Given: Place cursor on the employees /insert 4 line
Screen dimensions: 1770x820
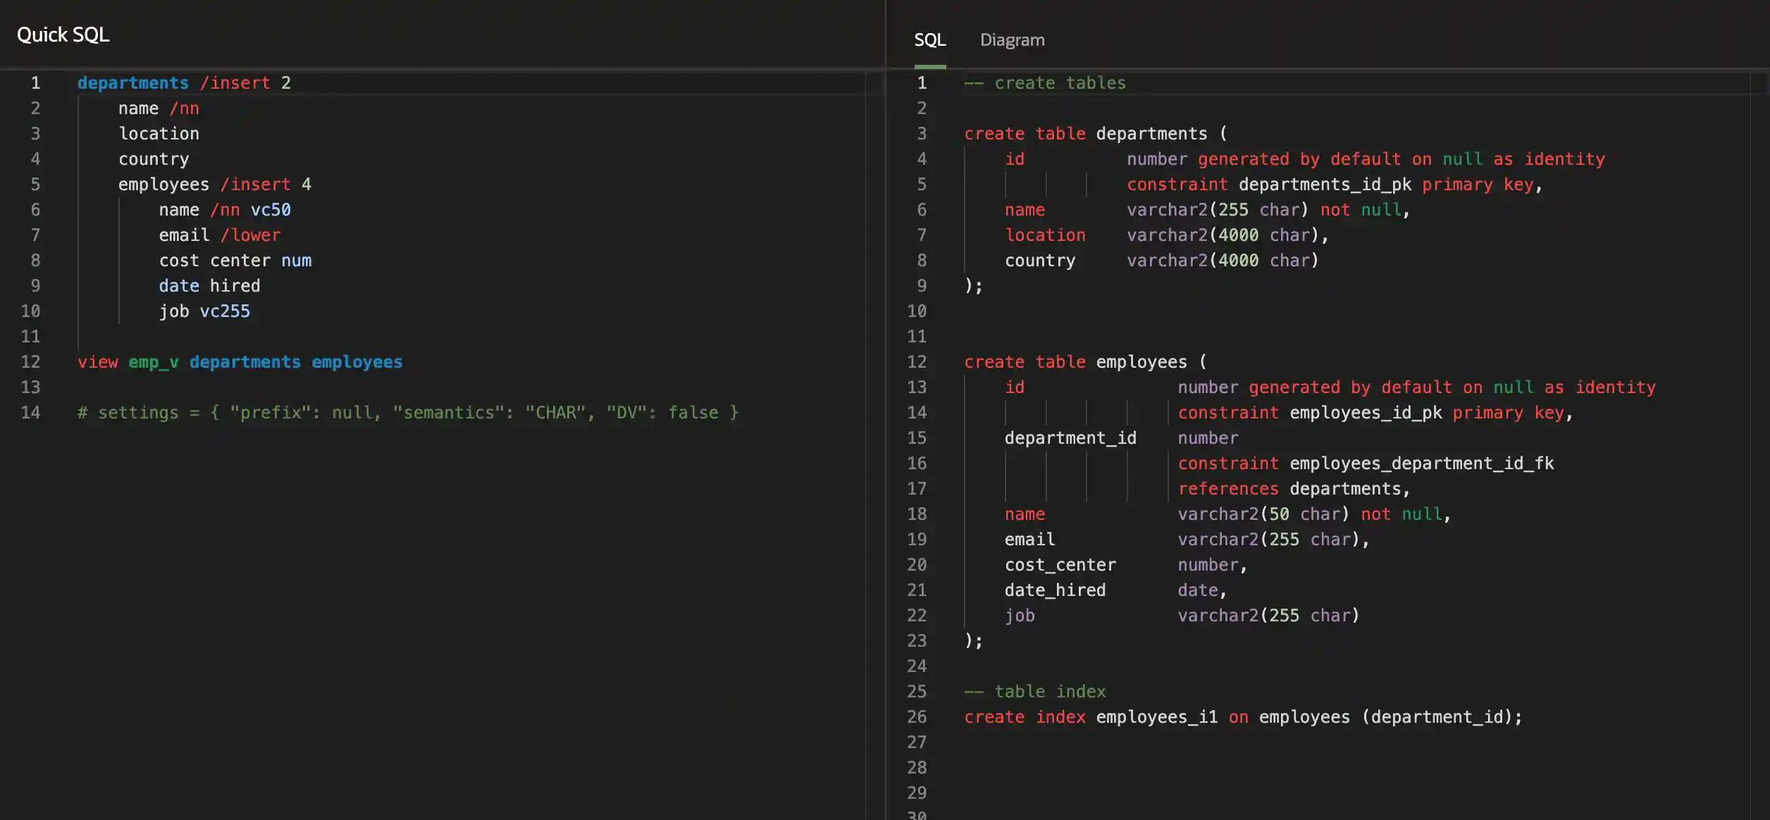Looking at the screenshot, I should (x=214, y=184).
